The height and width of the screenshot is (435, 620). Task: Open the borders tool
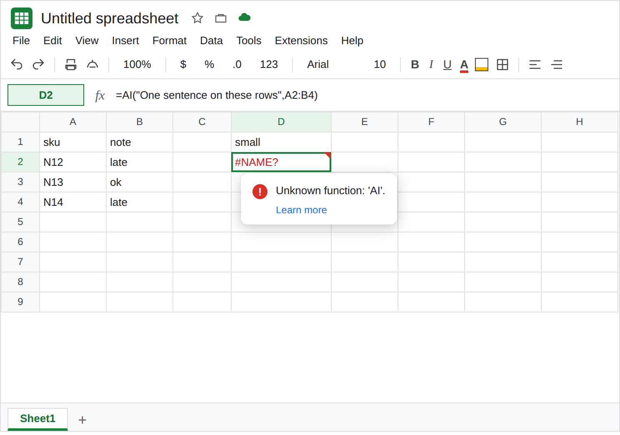click(x=502, y=65)
